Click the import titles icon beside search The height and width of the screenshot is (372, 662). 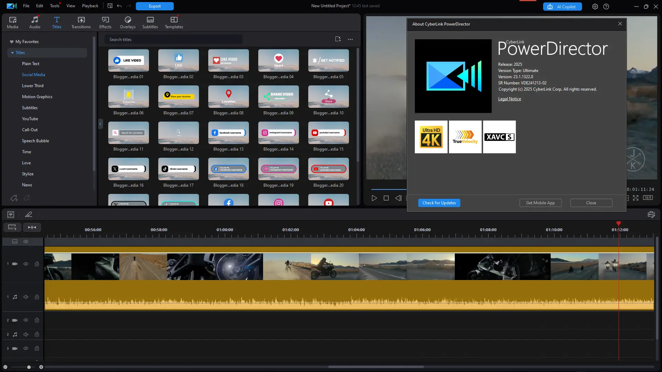[x=338, y=39]
